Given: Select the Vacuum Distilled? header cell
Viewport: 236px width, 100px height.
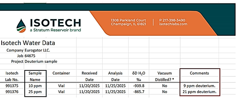Looking at the screenshot, I should (164, 76).
